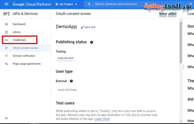Screen dimensions: 194x124
Task: Click the search magnifier icon
Action: (x=89, y=4)
